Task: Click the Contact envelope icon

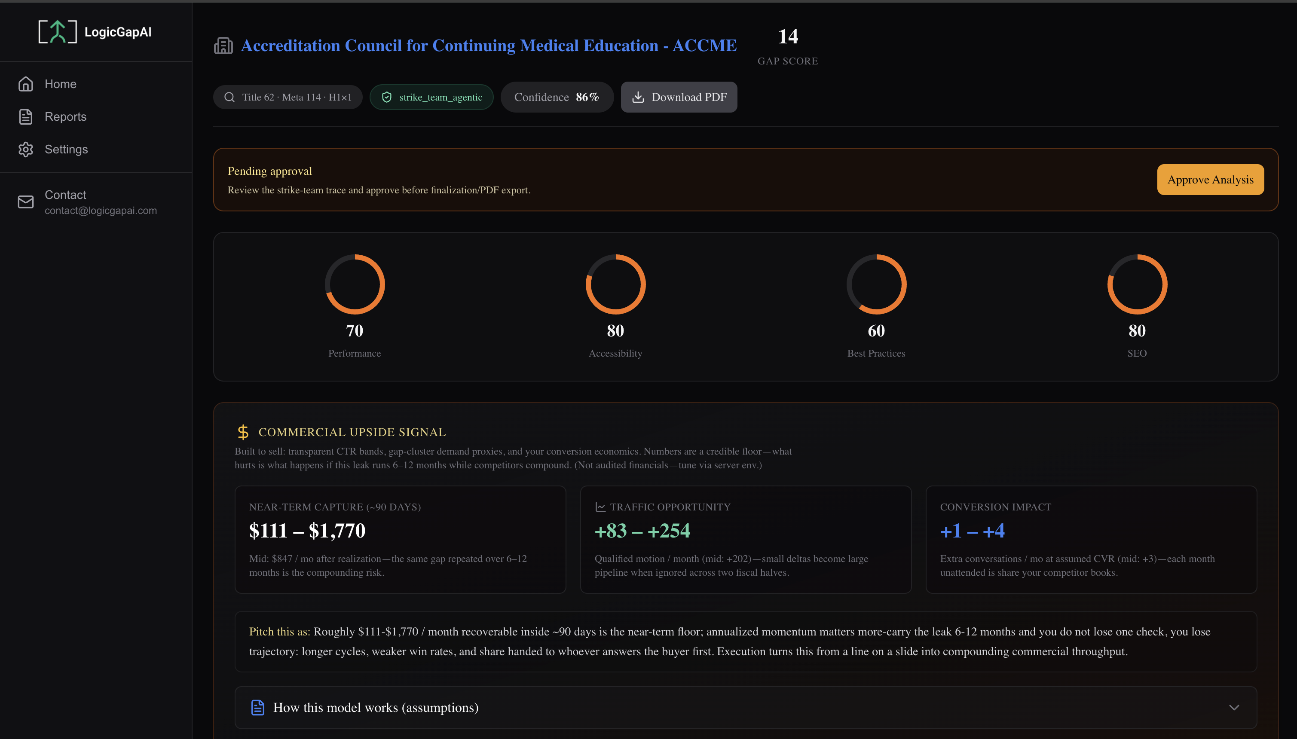Action: (26, 202)
